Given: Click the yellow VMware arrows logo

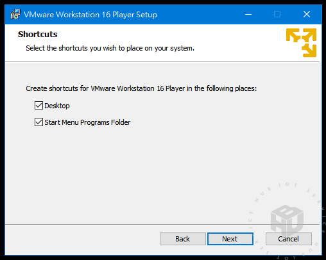Looking at the screenshot, I should (x=301, y=42).
